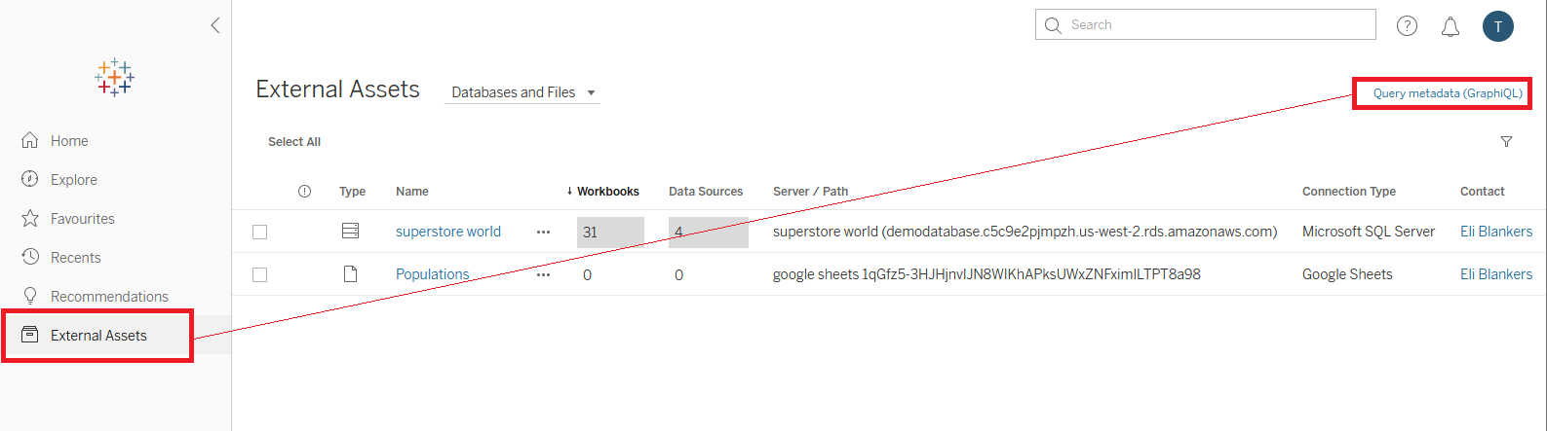1547x431 pixels.
Task: Open the superstore world database link
Action: [447, 232]
